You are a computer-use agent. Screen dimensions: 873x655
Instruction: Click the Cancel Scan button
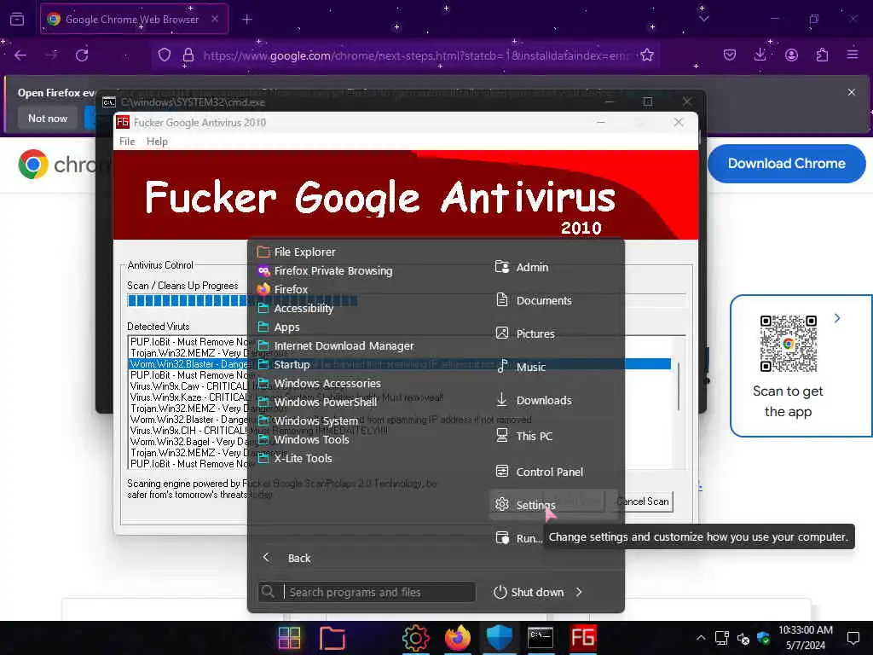click(x=645, y=501)
